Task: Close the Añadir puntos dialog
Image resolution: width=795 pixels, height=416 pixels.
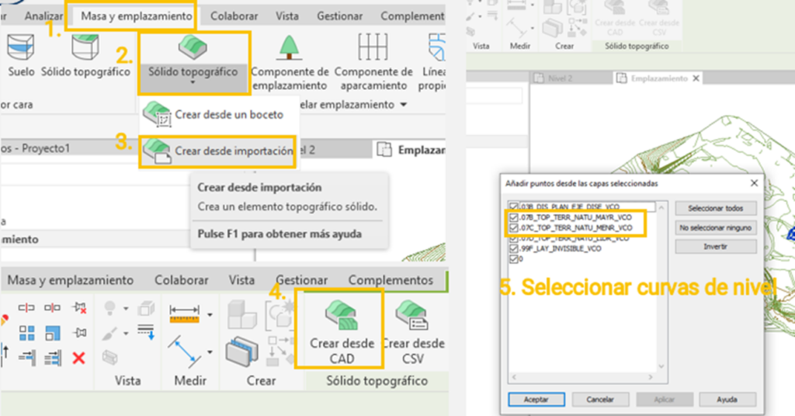Action: [754, 183]
